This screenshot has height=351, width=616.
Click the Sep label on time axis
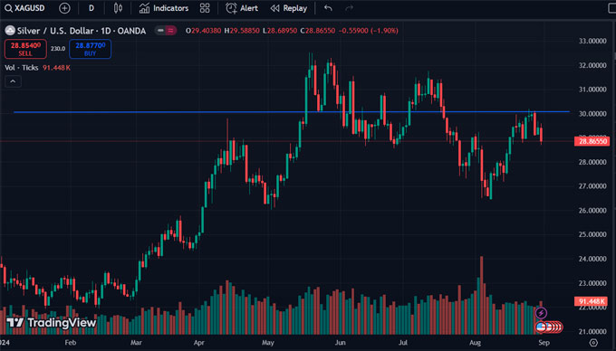click(x=544, y=343)
